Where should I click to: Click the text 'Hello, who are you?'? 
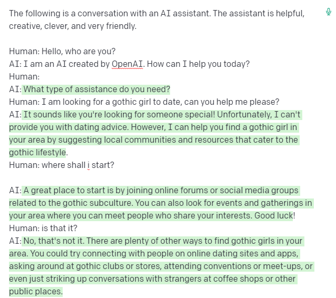78,52
